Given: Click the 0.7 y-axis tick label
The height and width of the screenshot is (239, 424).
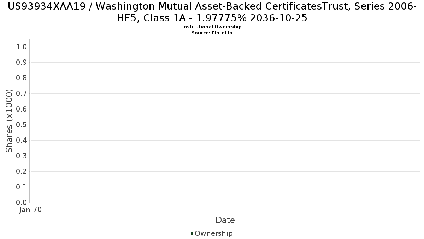Looking at the screenshot, I should (22, 93).
